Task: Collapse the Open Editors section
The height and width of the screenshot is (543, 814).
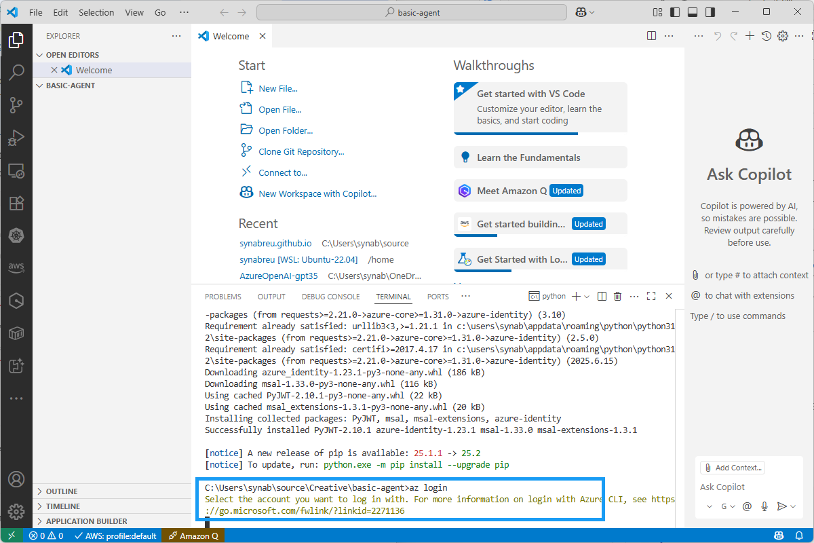Action: click(112, 55)
